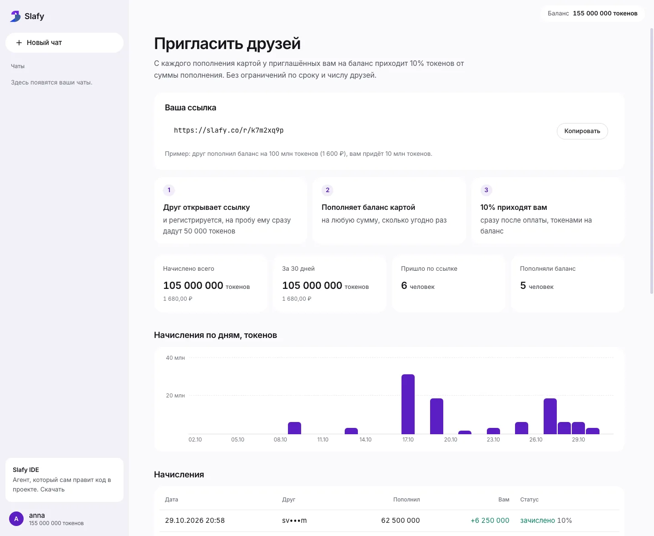The height and width of the screenshot is (536, 654).
Task: Click the 10% приходят вам step title
Action: (514, 207)
